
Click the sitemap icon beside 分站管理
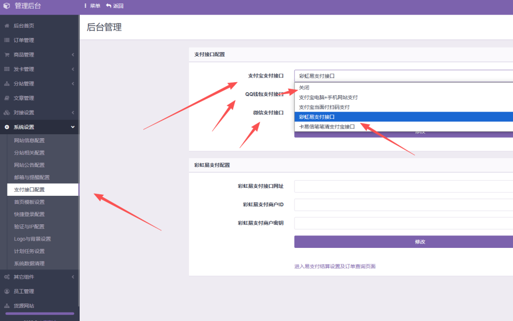(x=7, y=84)
